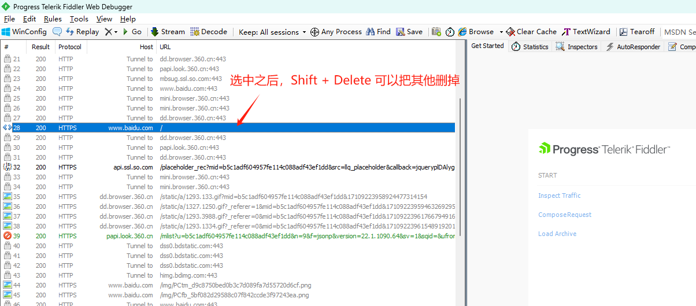Click the lock icon of session 30

7,148
